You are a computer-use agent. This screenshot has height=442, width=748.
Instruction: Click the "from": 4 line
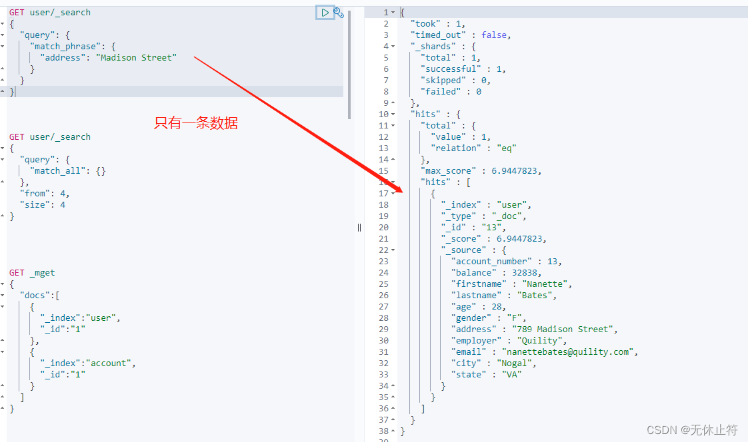45,193
